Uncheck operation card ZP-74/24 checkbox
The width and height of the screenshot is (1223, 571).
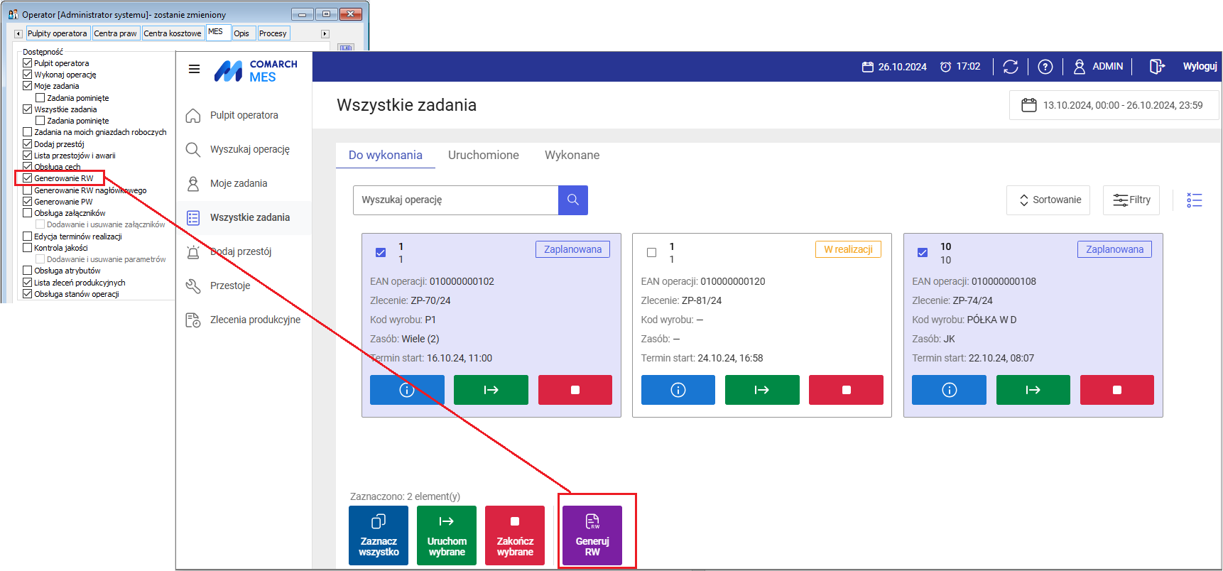pos(923,252)
